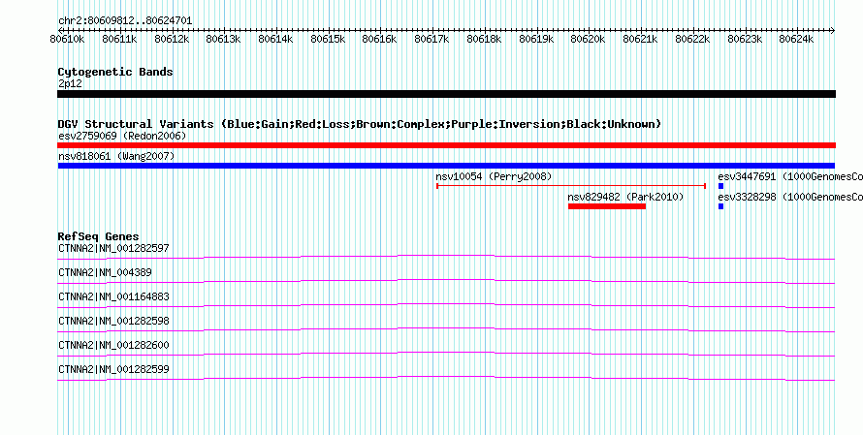Click the small blue esv3447691 gain marker
This screenshot has height=435, width=863.
tap(721, 186)
